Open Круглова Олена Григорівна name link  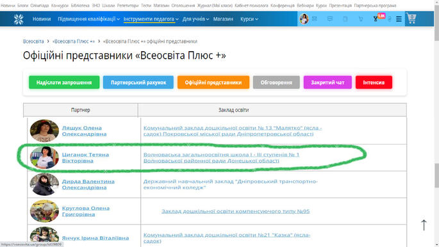click(x=86, y=211)
